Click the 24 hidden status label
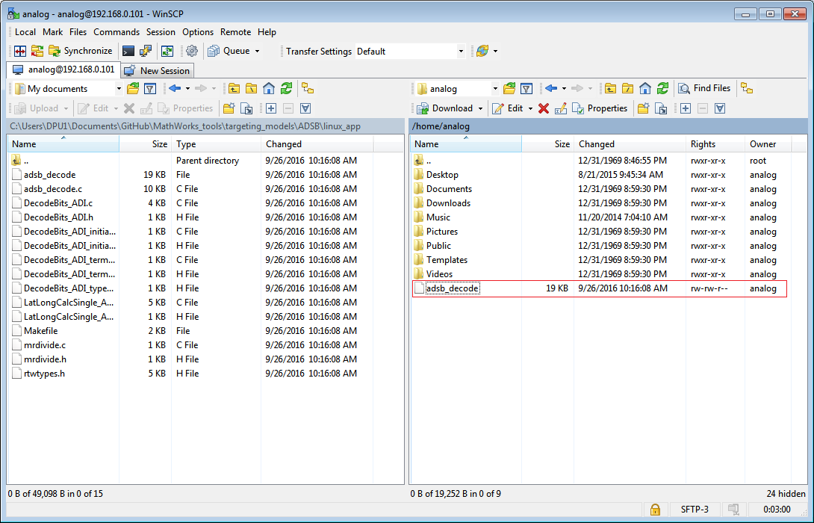The height and width of the screenshot is (523, 814). (x=786, y=494)
